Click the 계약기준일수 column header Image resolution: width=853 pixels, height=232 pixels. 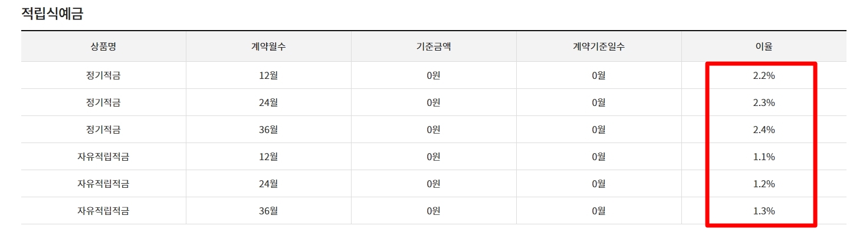click(x=599, y=47)
